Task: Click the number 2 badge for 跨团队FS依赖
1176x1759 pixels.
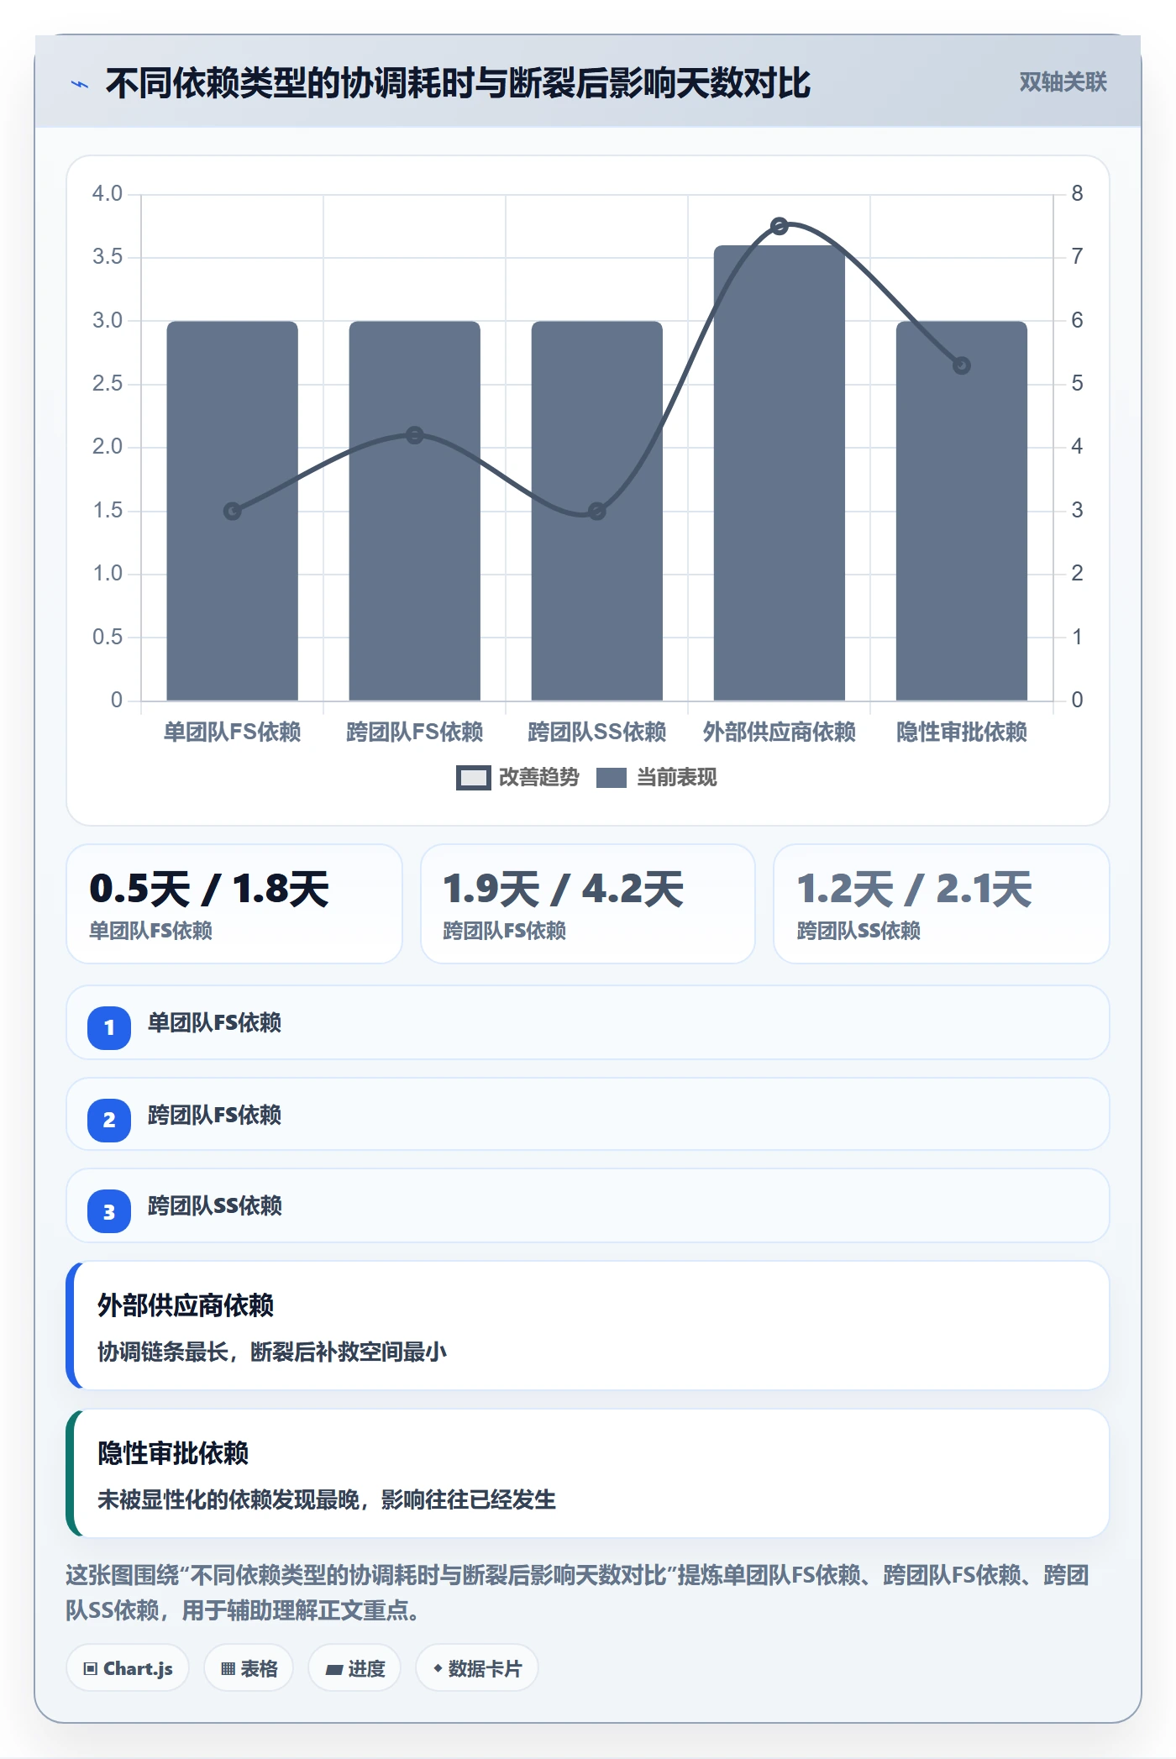Action: 109,1120
